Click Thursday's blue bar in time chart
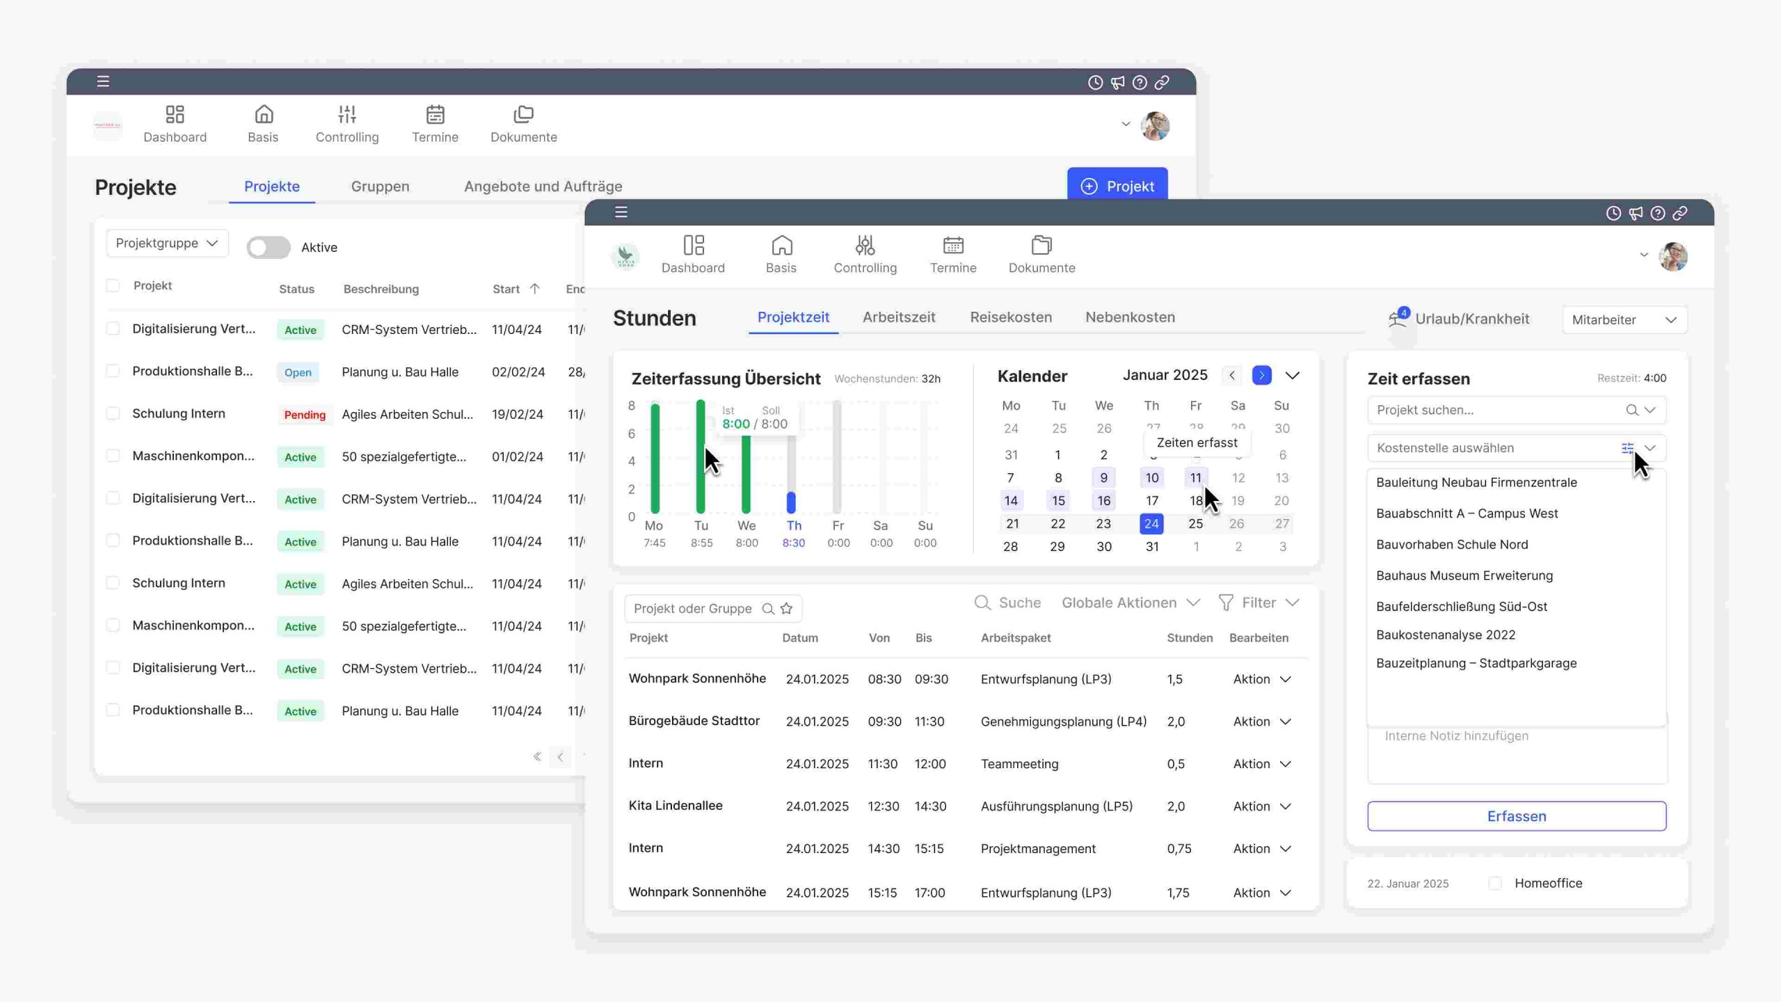The width and height of the screenshot is (1781, 1002). (791, 502)
